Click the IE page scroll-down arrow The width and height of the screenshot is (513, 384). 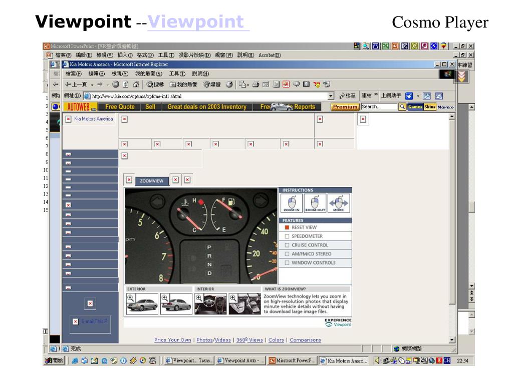click(x=452, y=340)
